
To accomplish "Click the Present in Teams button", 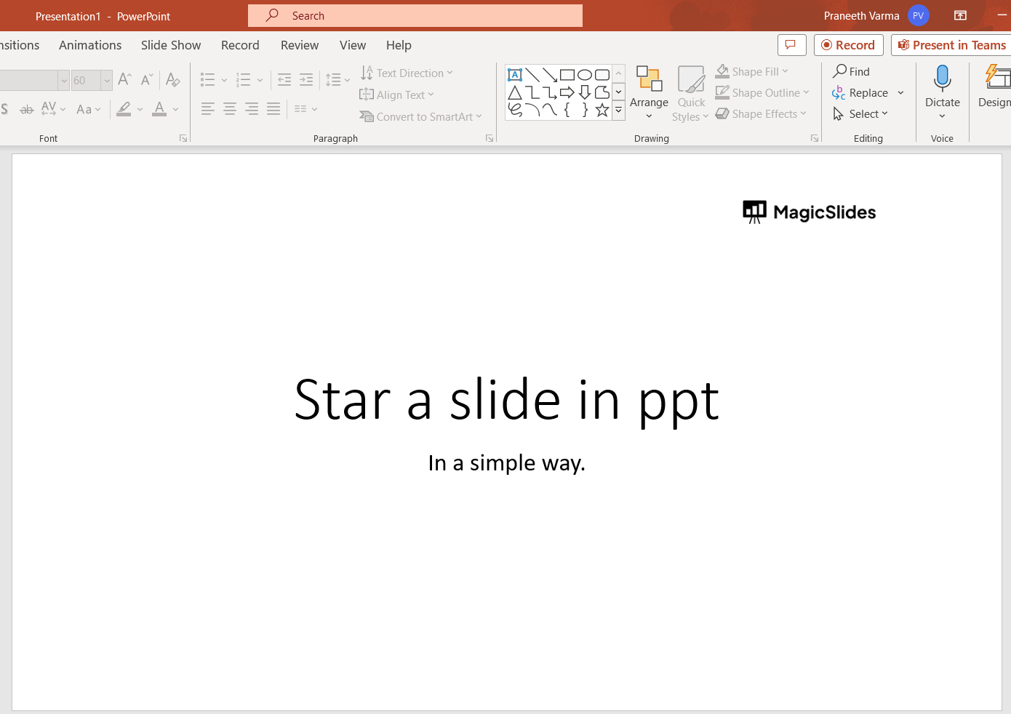I will [951, 45].
